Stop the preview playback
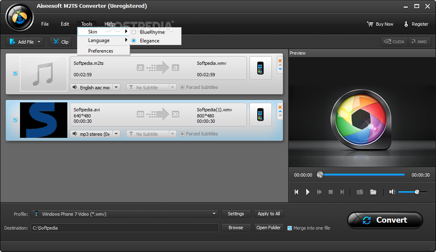 [331, 192]
